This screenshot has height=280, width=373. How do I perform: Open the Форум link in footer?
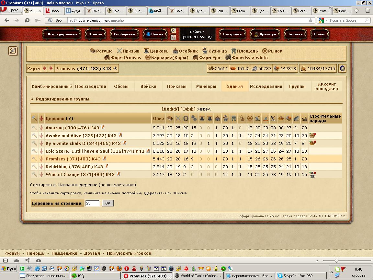pyautogui.click(x=13, y=253)
